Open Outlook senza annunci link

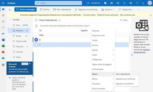point(142,51)
